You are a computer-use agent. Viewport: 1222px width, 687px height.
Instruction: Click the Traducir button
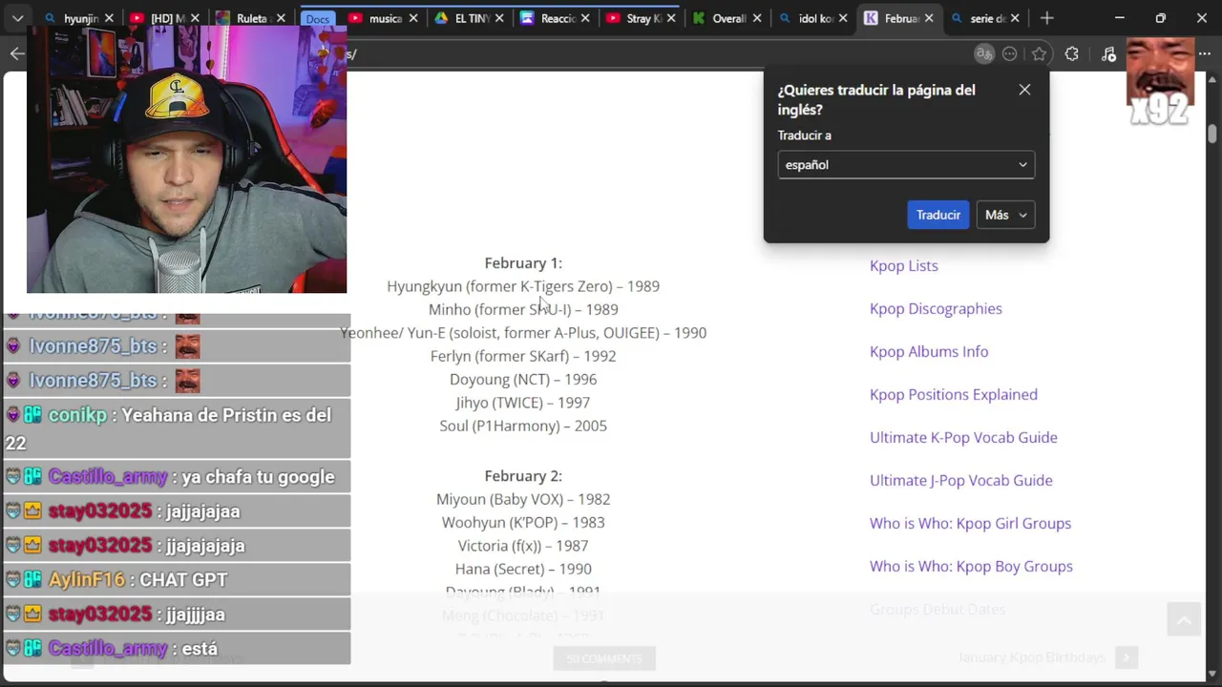point(938,215)
